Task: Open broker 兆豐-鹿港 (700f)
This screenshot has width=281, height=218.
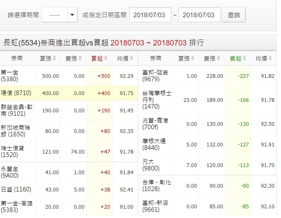Action: coord(155,124)
